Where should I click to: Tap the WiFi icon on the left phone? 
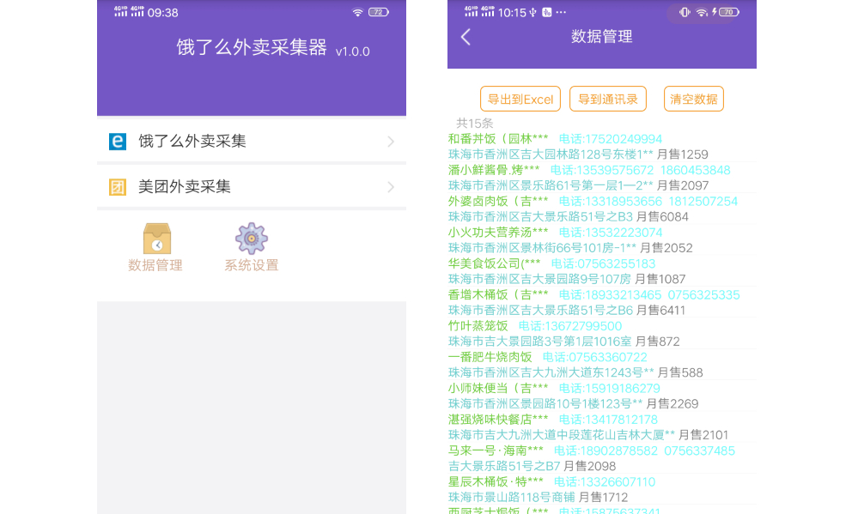[357, 12]
